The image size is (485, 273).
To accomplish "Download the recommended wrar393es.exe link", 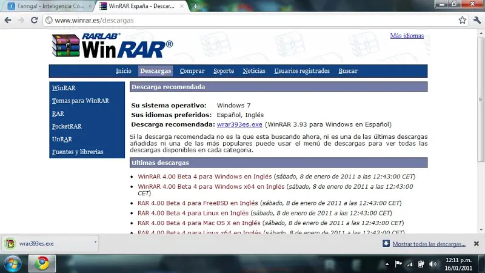I will coord(239,124).
